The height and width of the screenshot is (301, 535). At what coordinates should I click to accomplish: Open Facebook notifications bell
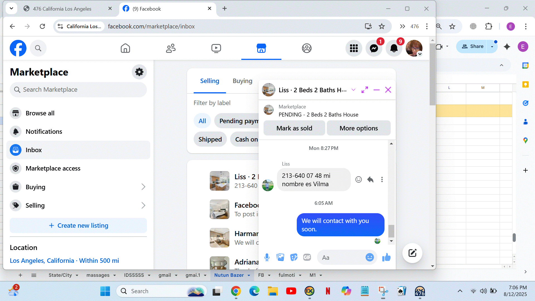click(x=394, y=48)
